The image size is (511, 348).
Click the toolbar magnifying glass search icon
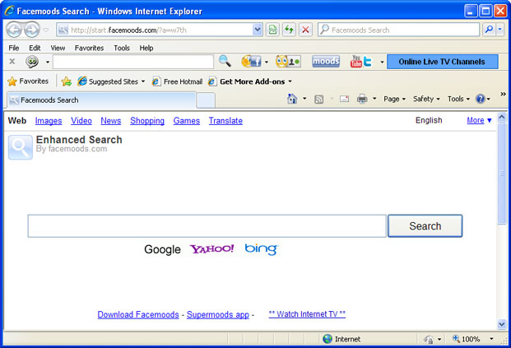pos(225,61)
